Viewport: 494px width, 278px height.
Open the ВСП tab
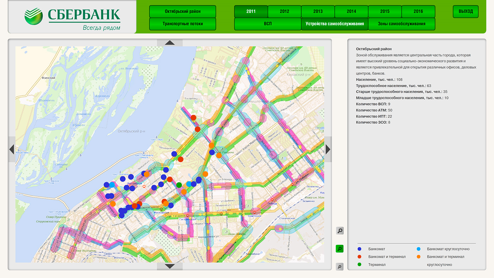click(x=268, y=24)
